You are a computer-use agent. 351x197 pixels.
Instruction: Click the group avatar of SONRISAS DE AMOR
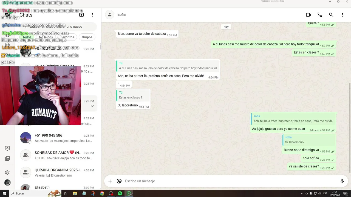pos(26,155)
